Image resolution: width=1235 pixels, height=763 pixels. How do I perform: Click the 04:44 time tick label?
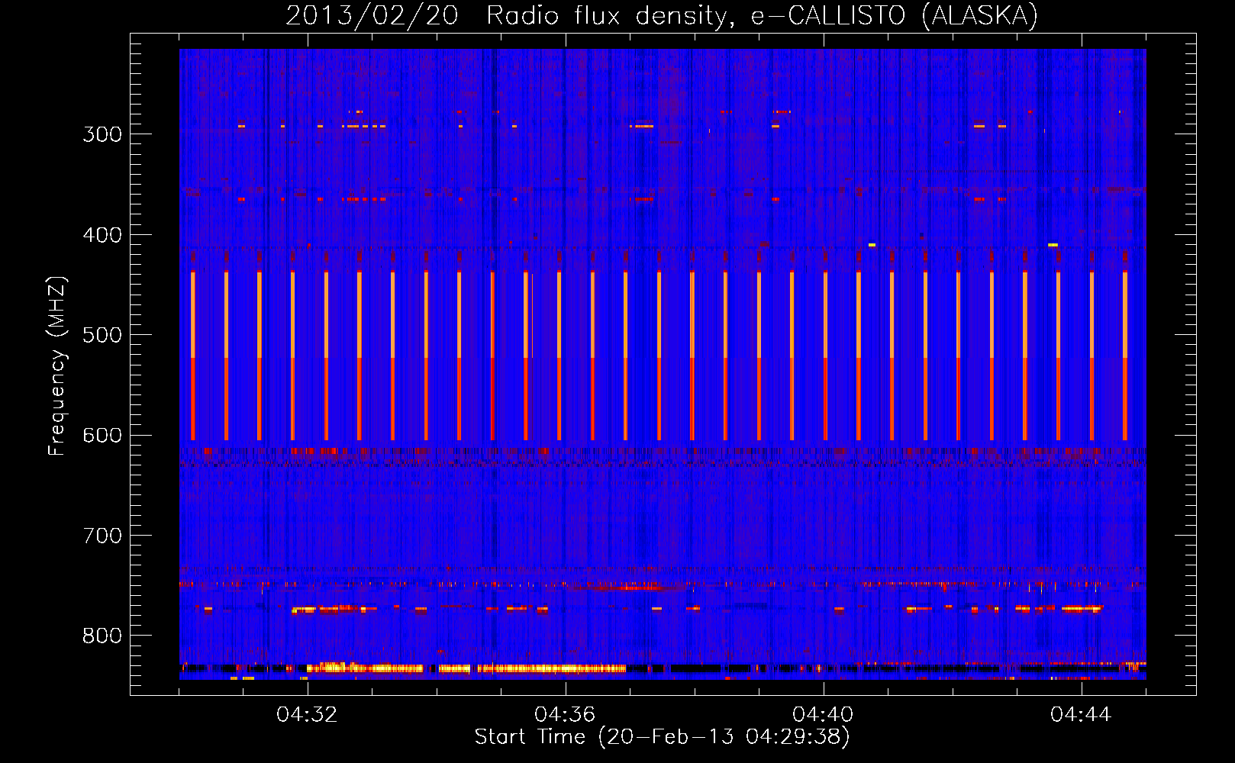1081,715
